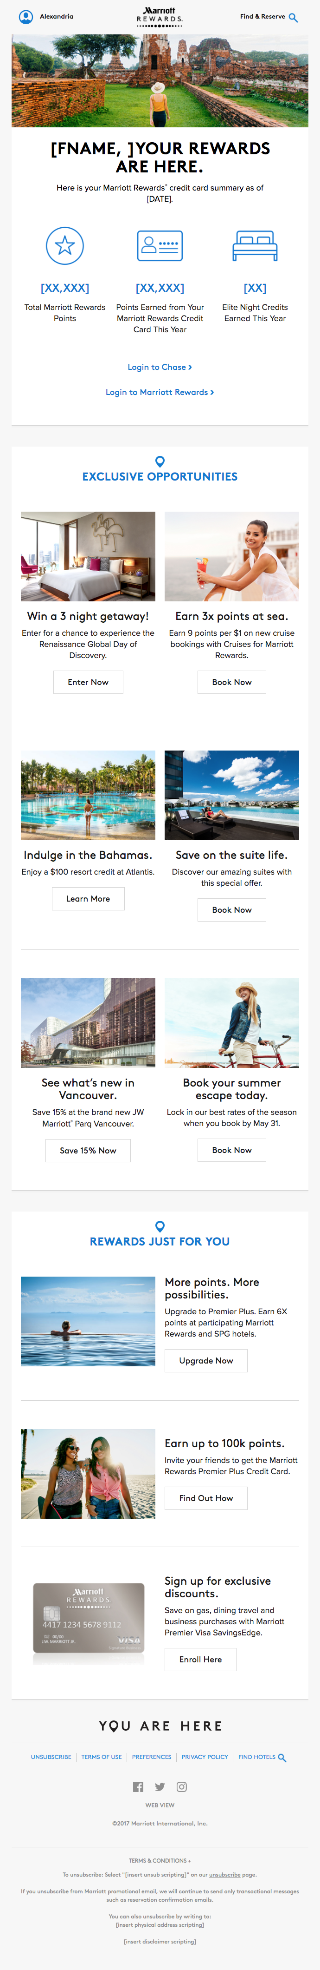Click the Upgrade Now button
Viewport: 320px width, 1970px height.
[206, 1360]
